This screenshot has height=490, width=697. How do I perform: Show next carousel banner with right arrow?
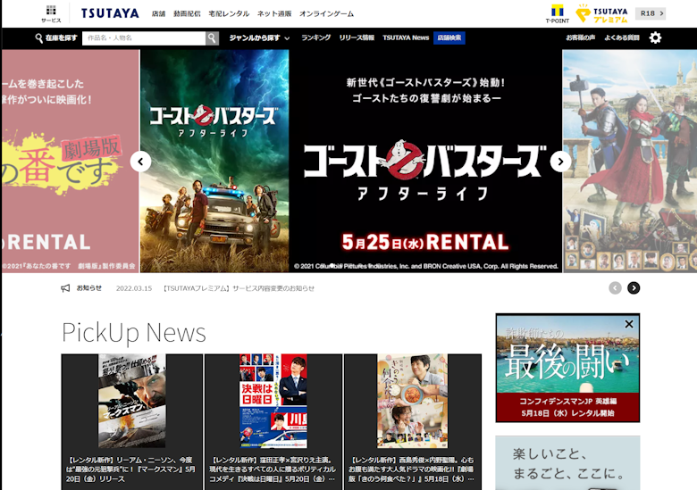560,162
